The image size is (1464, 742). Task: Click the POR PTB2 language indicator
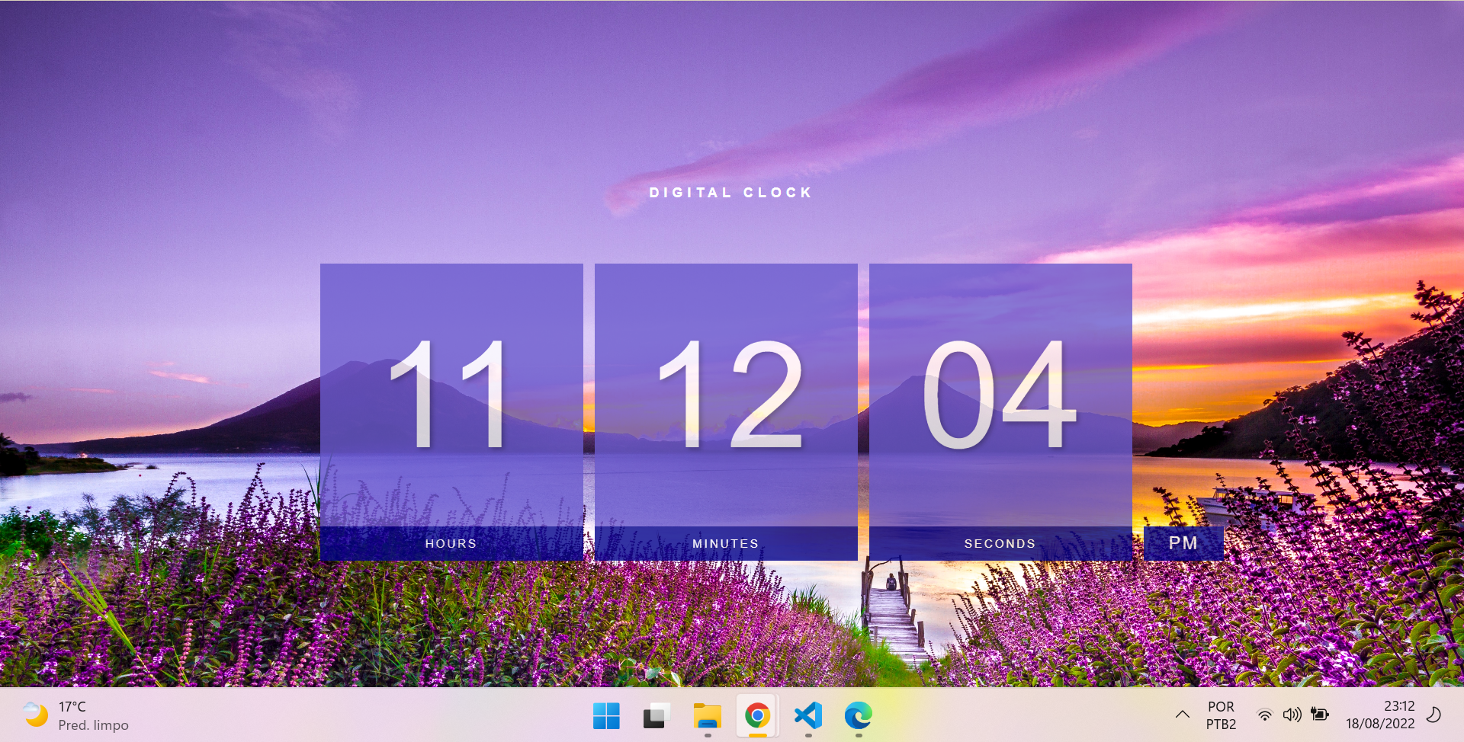tap(1221, 715)
